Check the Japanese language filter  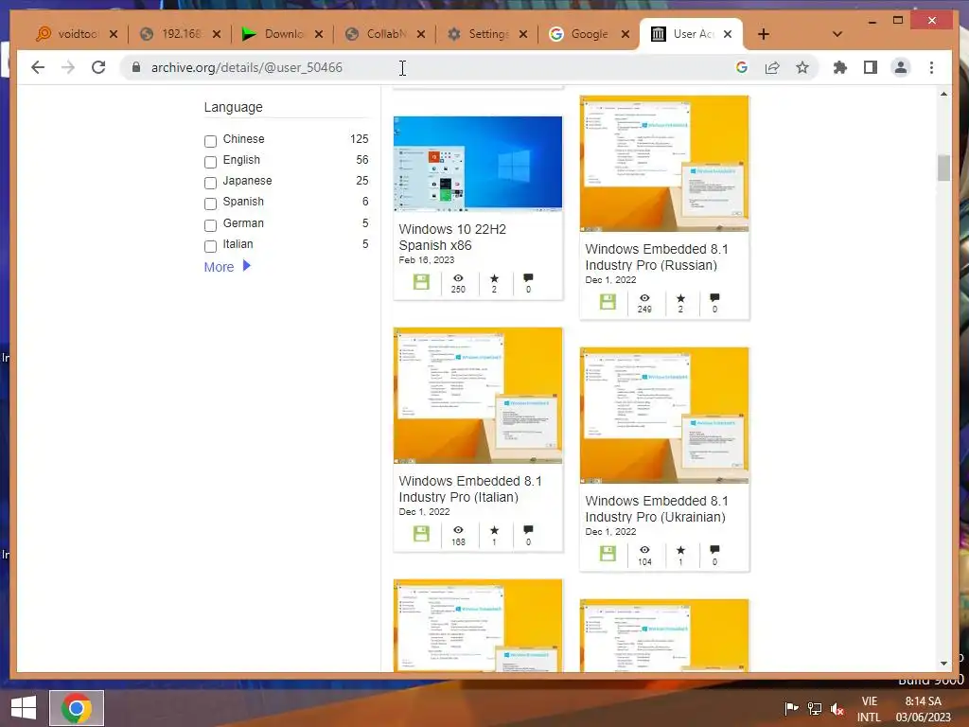coord(211,183)
